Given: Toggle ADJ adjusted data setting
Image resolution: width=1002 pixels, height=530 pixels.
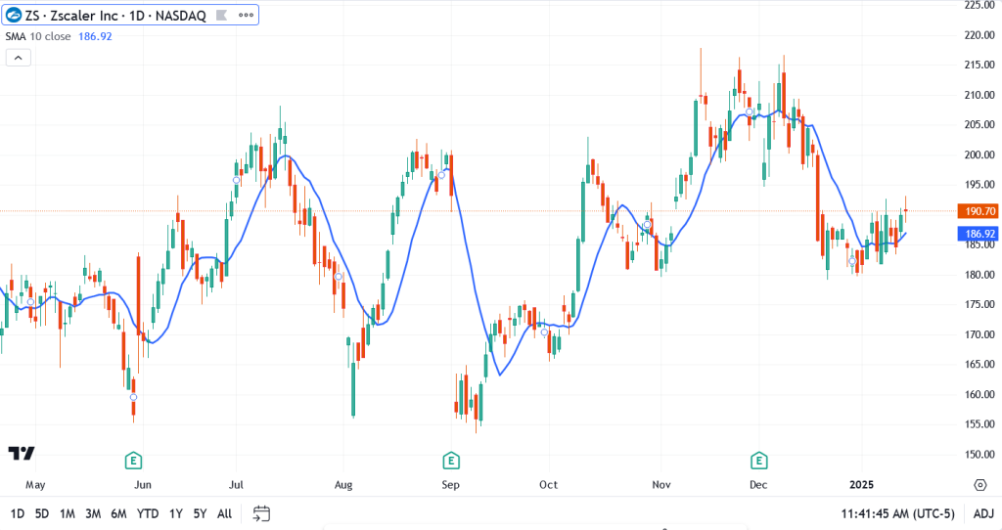Looking at the screenshot, I should click(x=981, y=513).
